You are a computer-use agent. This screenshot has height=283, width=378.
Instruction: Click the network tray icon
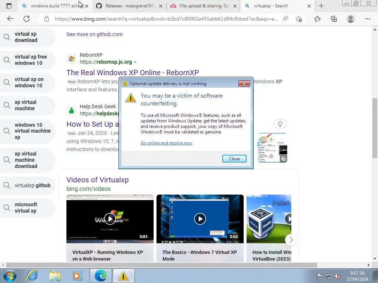(x=328, y=276)
